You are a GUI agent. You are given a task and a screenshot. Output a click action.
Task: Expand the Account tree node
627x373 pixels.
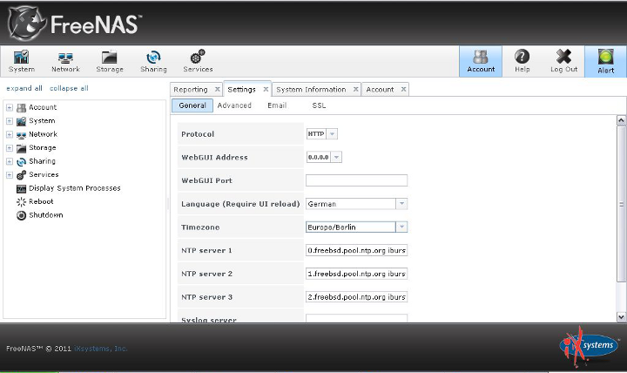(x=10, y=108)
